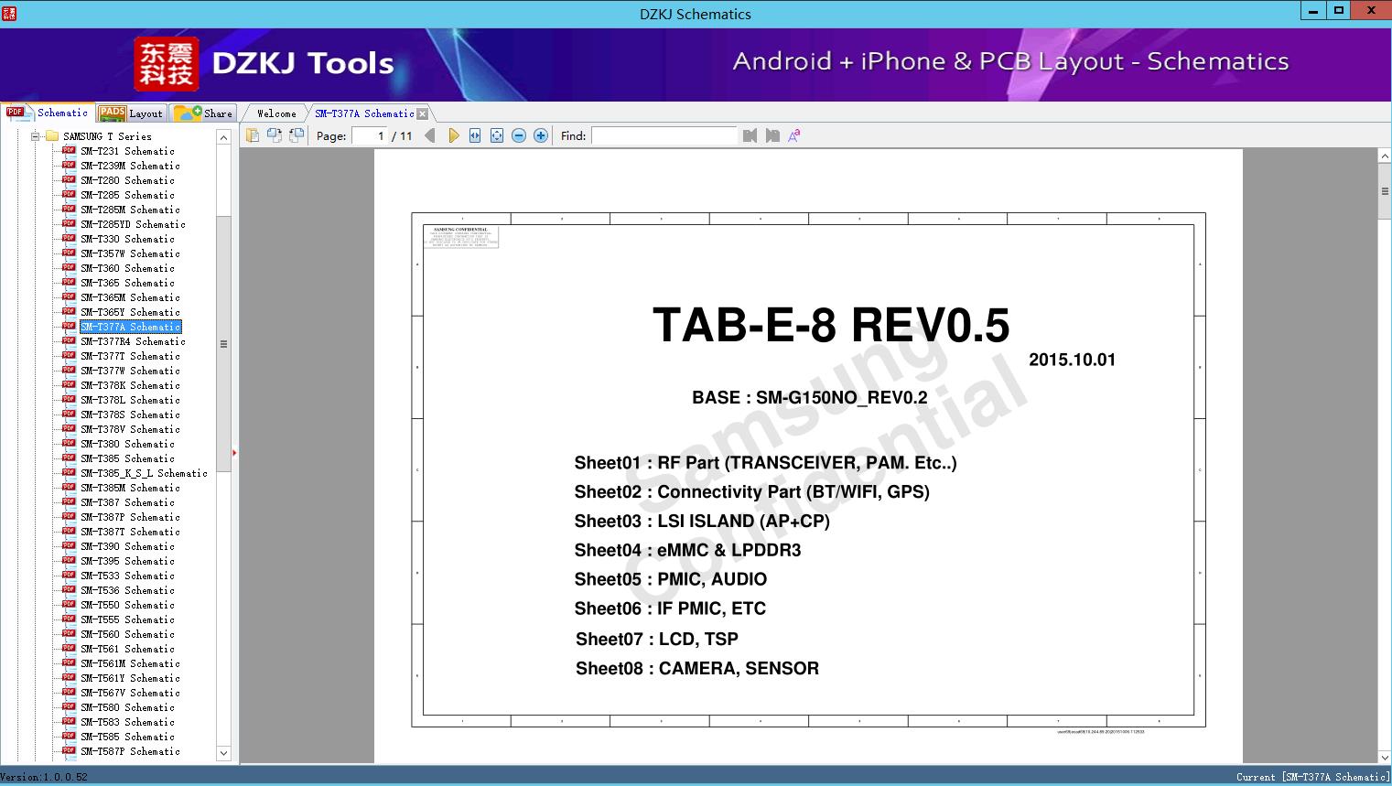Open SM-T561M Schematic in the tree
Viewport: 1392px width, 786px height.
pyautogui.click(x=130, y=663)
